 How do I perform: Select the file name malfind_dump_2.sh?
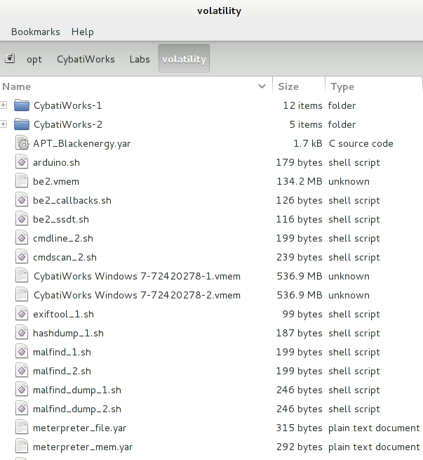pos(77,409)
